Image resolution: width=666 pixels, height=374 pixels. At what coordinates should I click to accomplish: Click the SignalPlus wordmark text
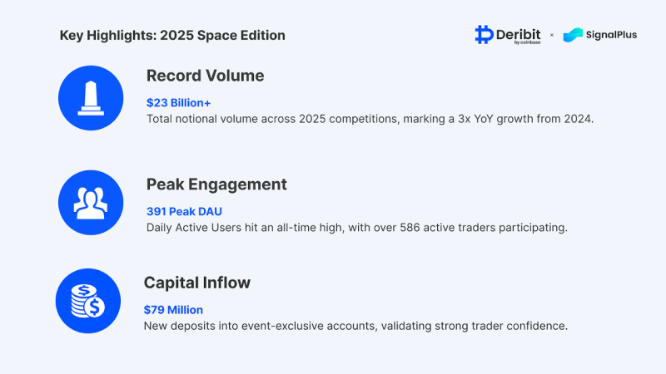point(612,35)
